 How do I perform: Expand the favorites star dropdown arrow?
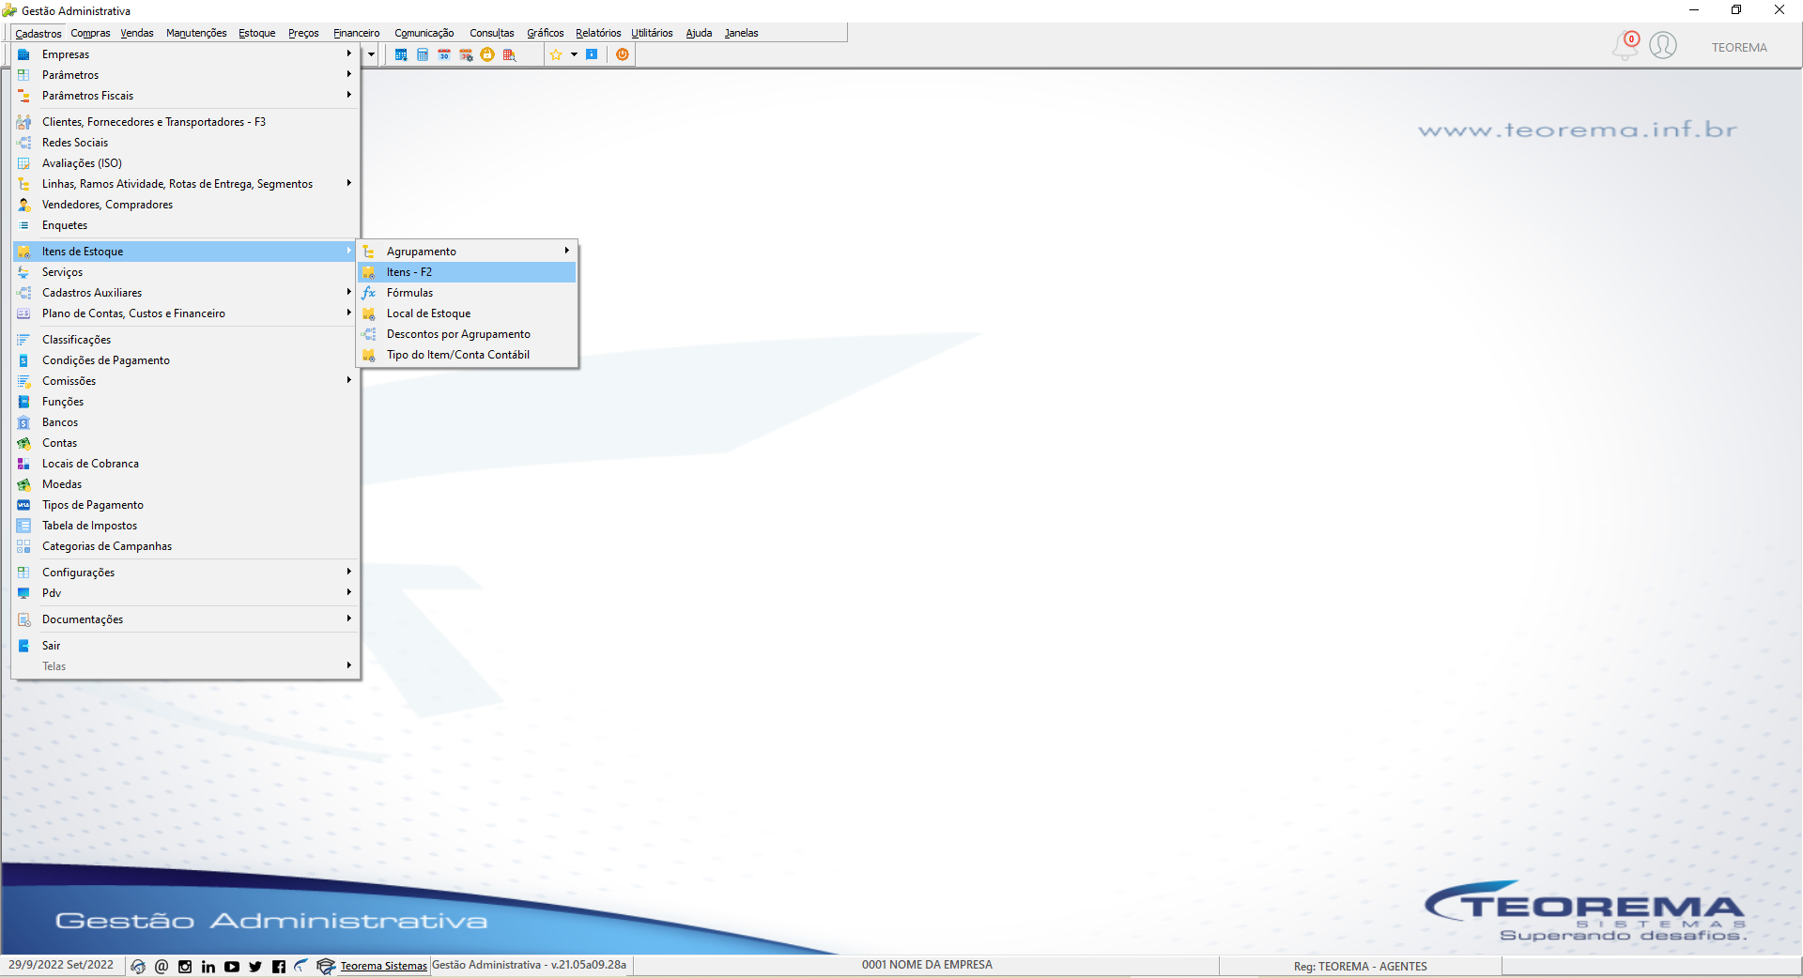[574, 54]
